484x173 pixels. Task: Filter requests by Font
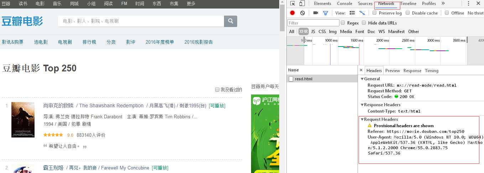pos(360,32)
